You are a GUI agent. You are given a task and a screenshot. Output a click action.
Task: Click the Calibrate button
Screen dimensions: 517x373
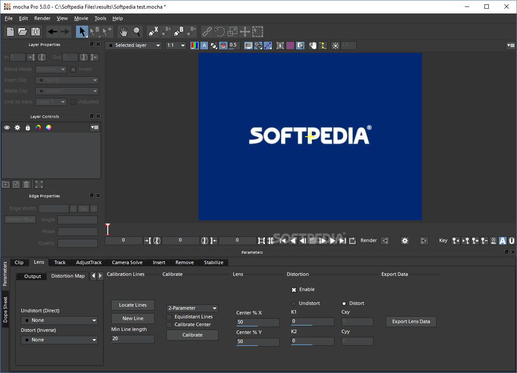tap(192, 335)
